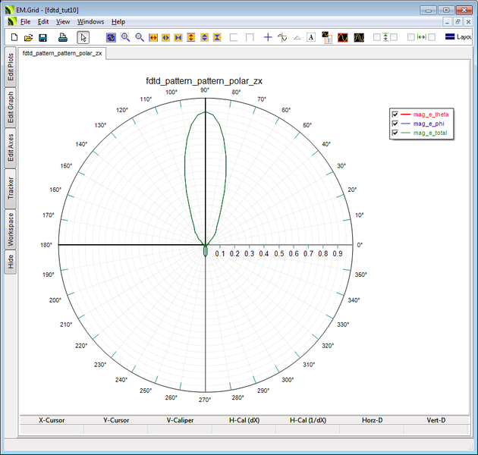The height and width of the screenshot is (455, 478).
Task: Print the polar graph
Action: click(x=64, y=37)
